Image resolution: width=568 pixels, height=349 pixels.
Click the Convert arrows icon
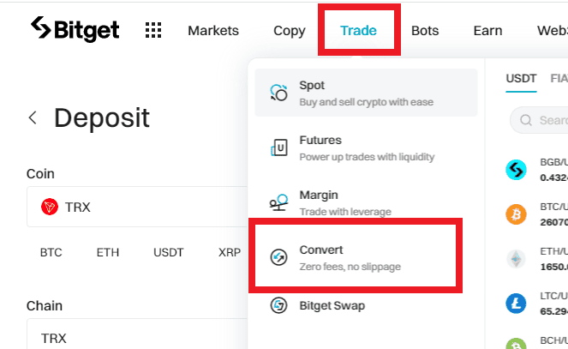pos(278,257)
